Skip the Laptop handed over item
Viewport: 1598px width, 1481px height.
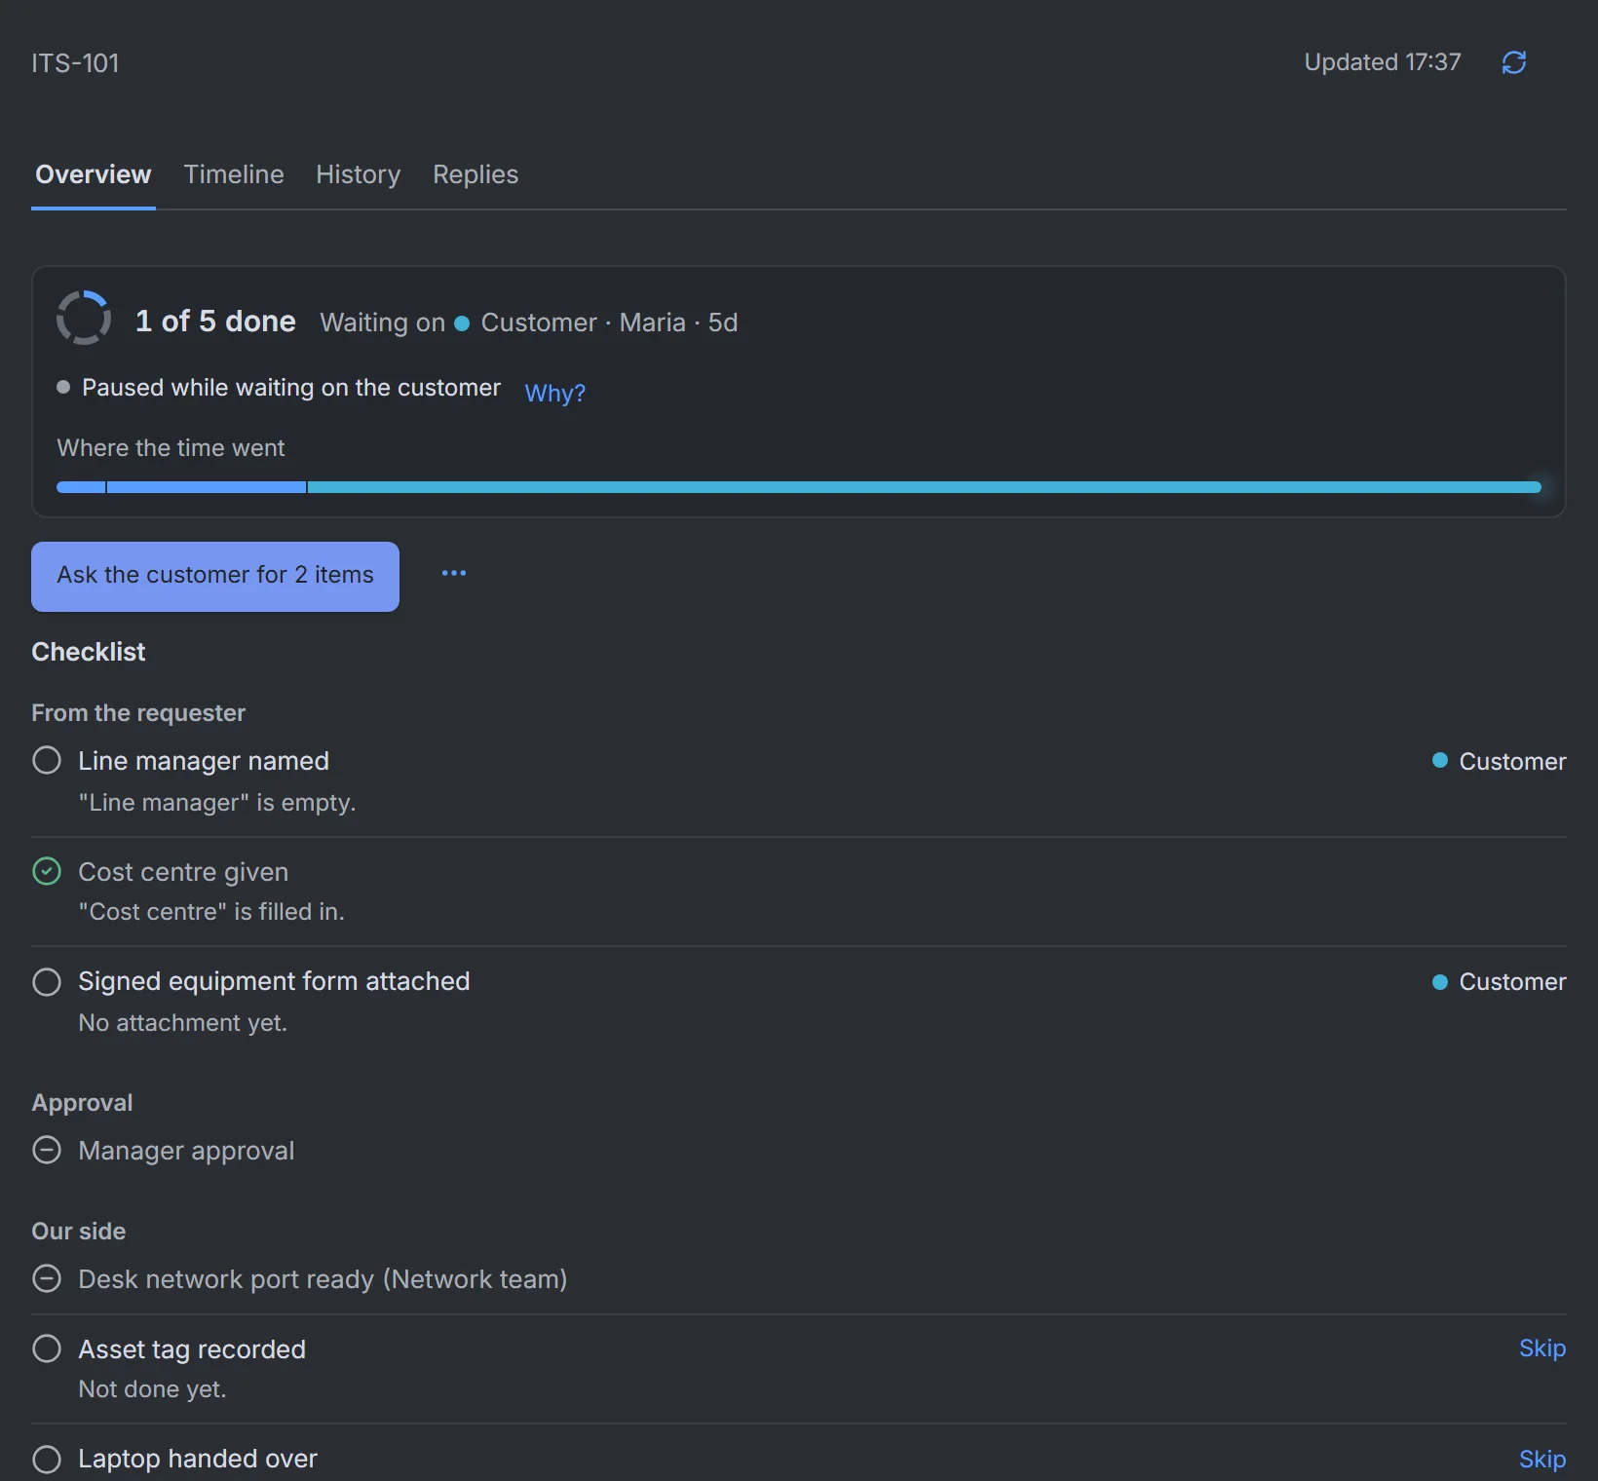point(1542,1459)
